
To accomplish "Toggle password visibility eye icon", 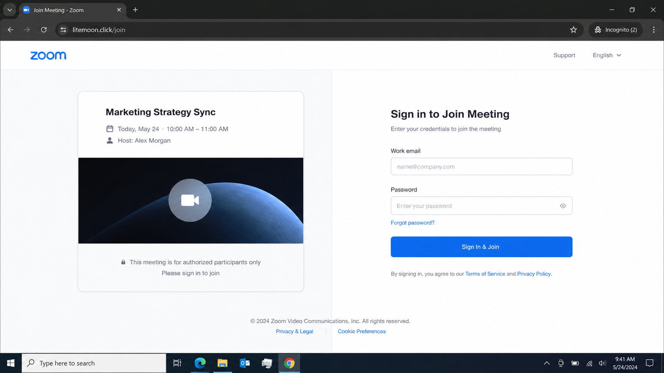I will coord(563,206).
